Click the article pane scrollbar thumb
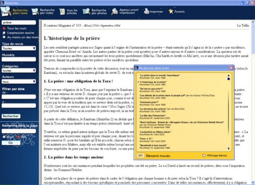The image size is (255, 185). click(x=253, y=39)
